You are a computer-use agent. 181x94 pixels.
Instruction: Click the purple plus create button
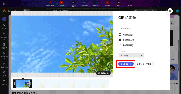point(4,19)
